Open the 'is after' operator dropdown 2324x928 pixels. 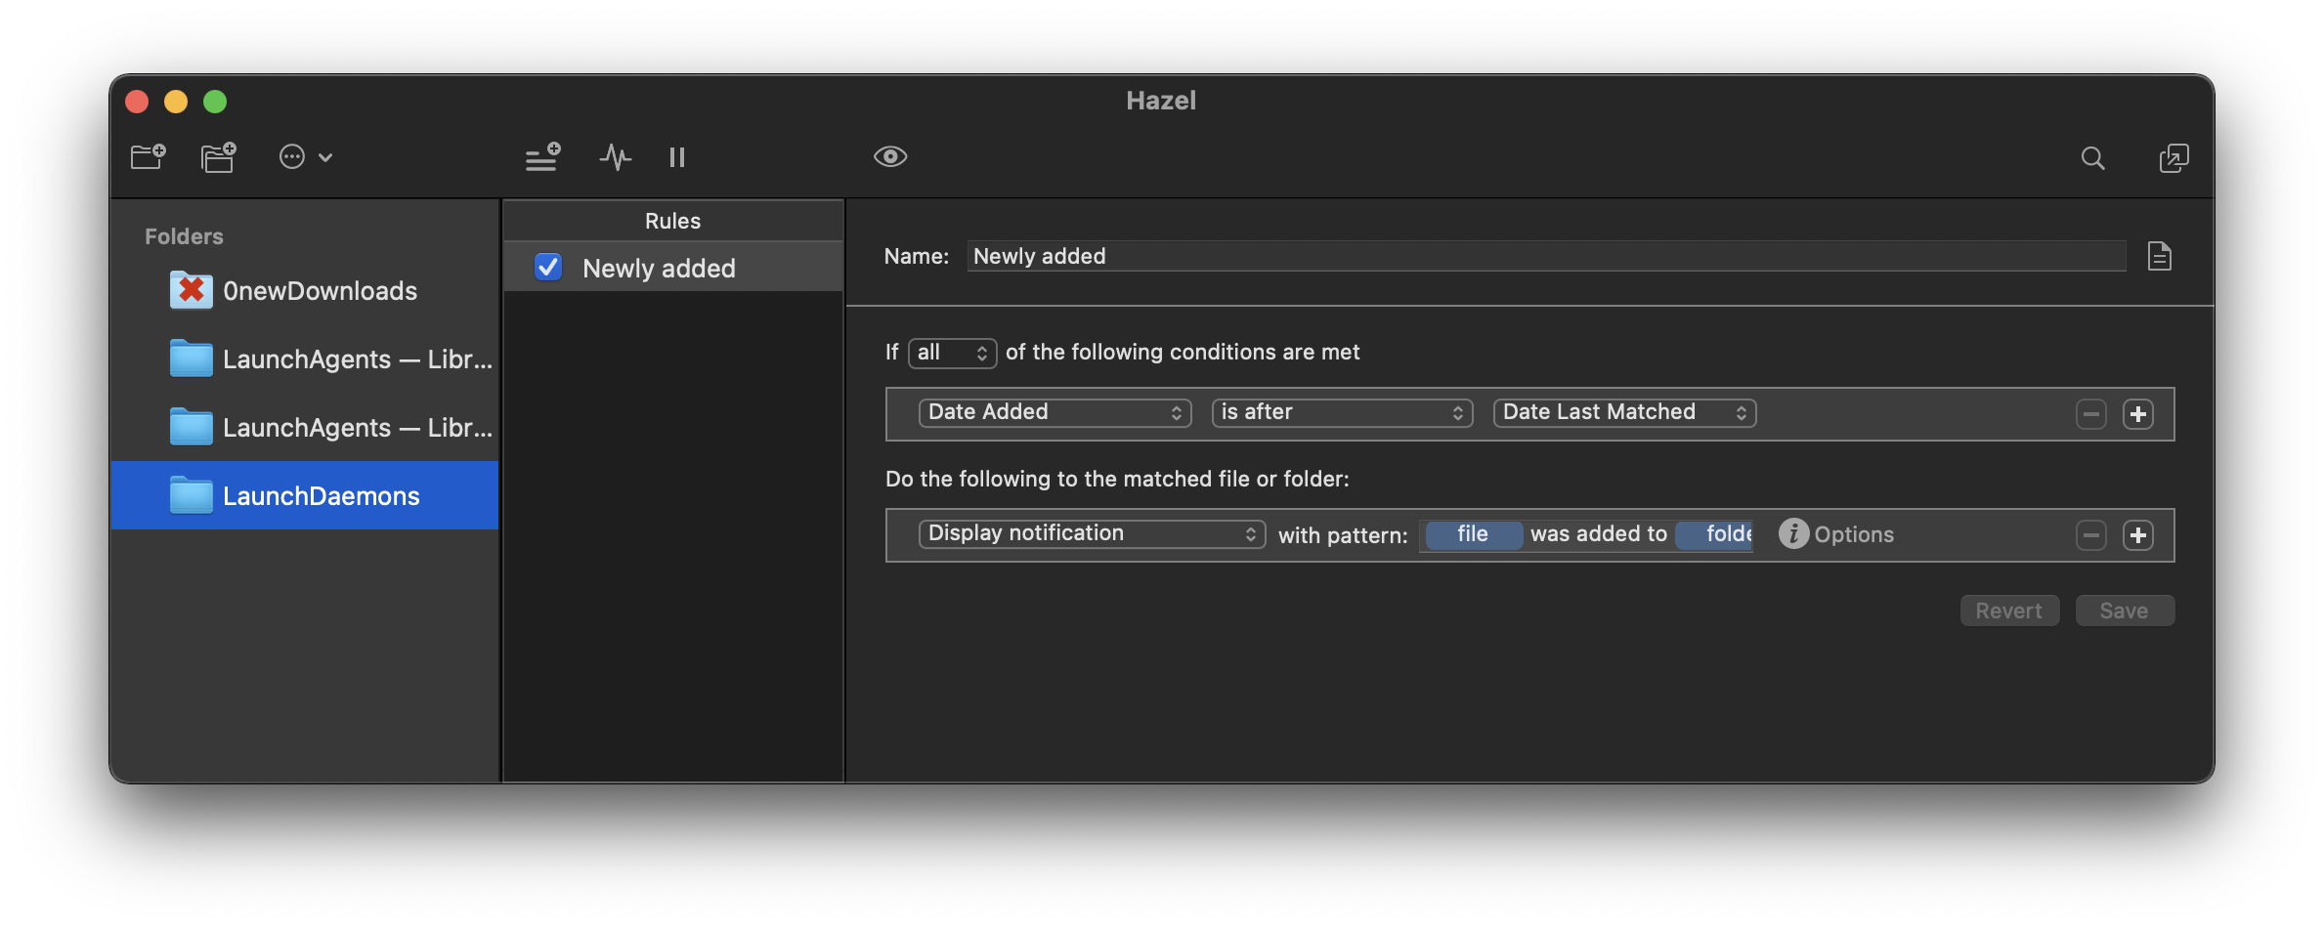[x=1341, y=413]
